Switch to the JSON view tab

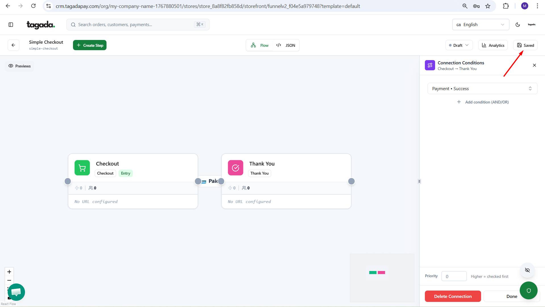(x=286, y=45)
